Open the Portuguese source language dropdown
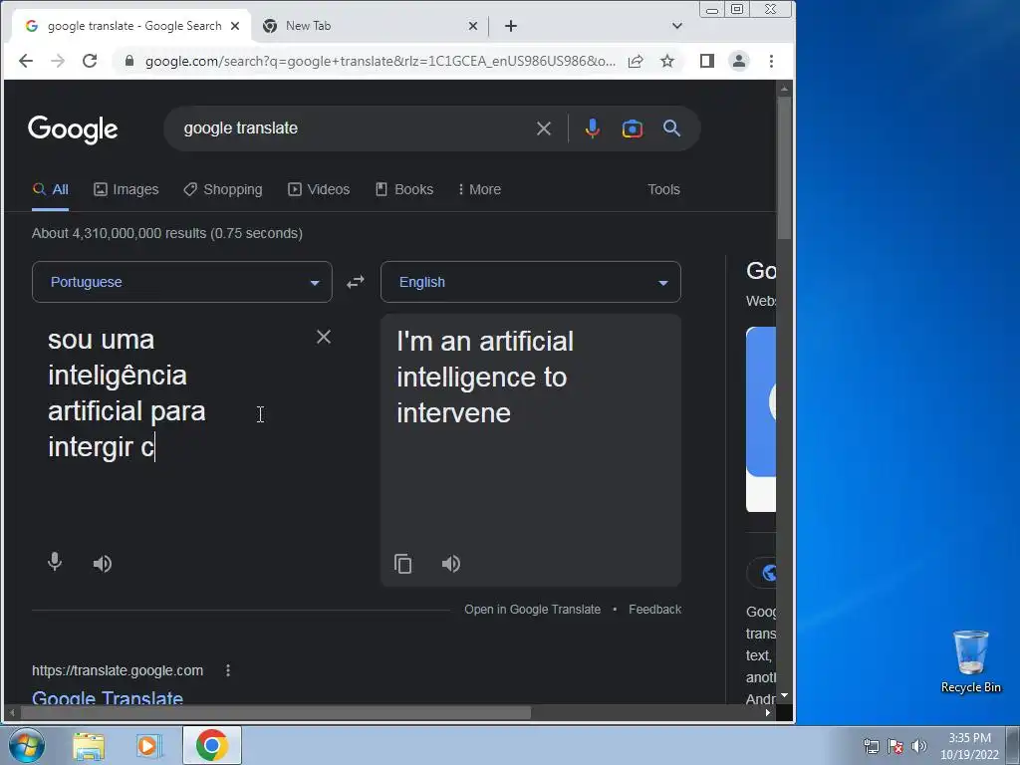This screenshot has height=765, width=1020. pos(182,282)
